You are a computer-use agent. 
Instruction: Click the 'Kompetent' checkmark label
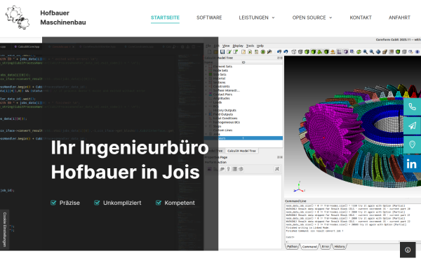click(175, 203)
